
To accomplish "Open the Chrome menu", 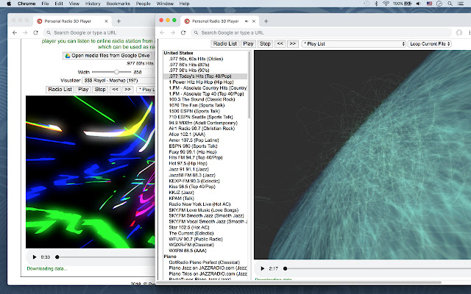I will coord(26,4).
